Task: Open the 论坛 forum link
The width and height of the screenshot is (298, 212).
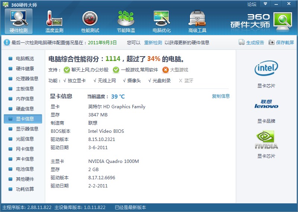Action: pyautogui.click(x=252, y=4)
